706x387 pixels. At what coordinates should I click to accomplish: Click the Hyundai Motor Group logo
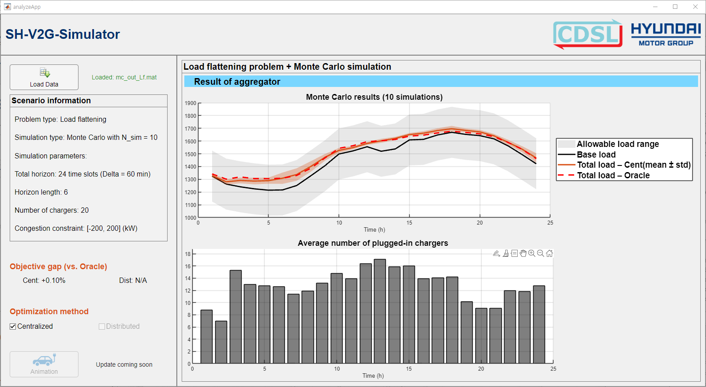pos(665,34)
